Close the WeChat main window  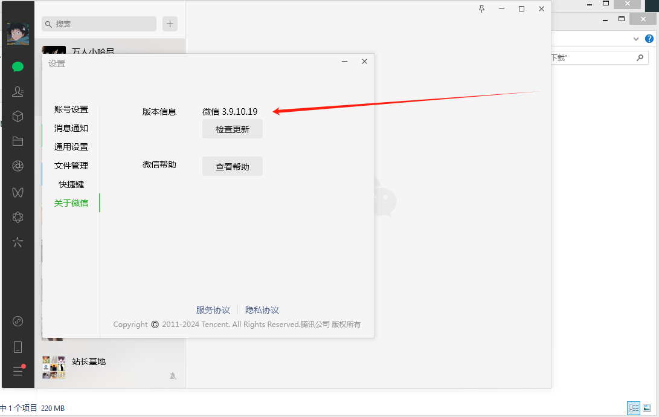coord(541,9)
